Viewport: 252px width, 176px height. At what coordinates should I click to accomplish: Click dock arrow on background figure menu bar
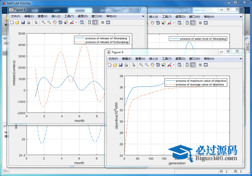point(241,17)
